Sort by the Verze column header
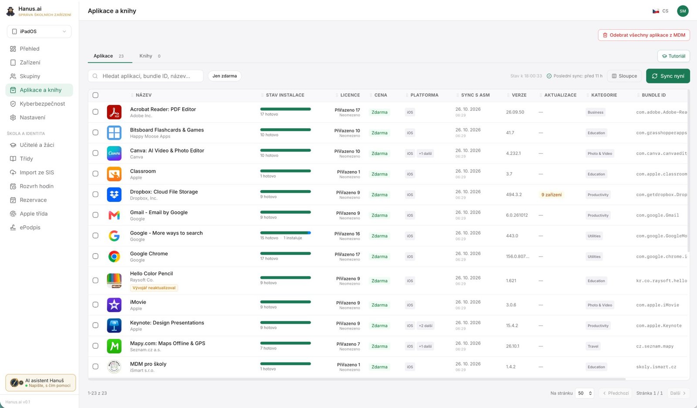This screenshot has height=408, width=697. coord(519,95)
